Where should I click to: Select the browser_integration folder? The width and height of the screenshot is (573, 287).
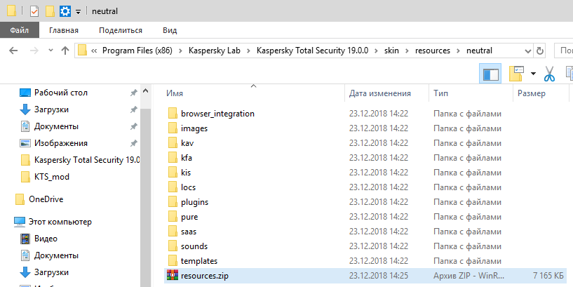pos(217,113)
